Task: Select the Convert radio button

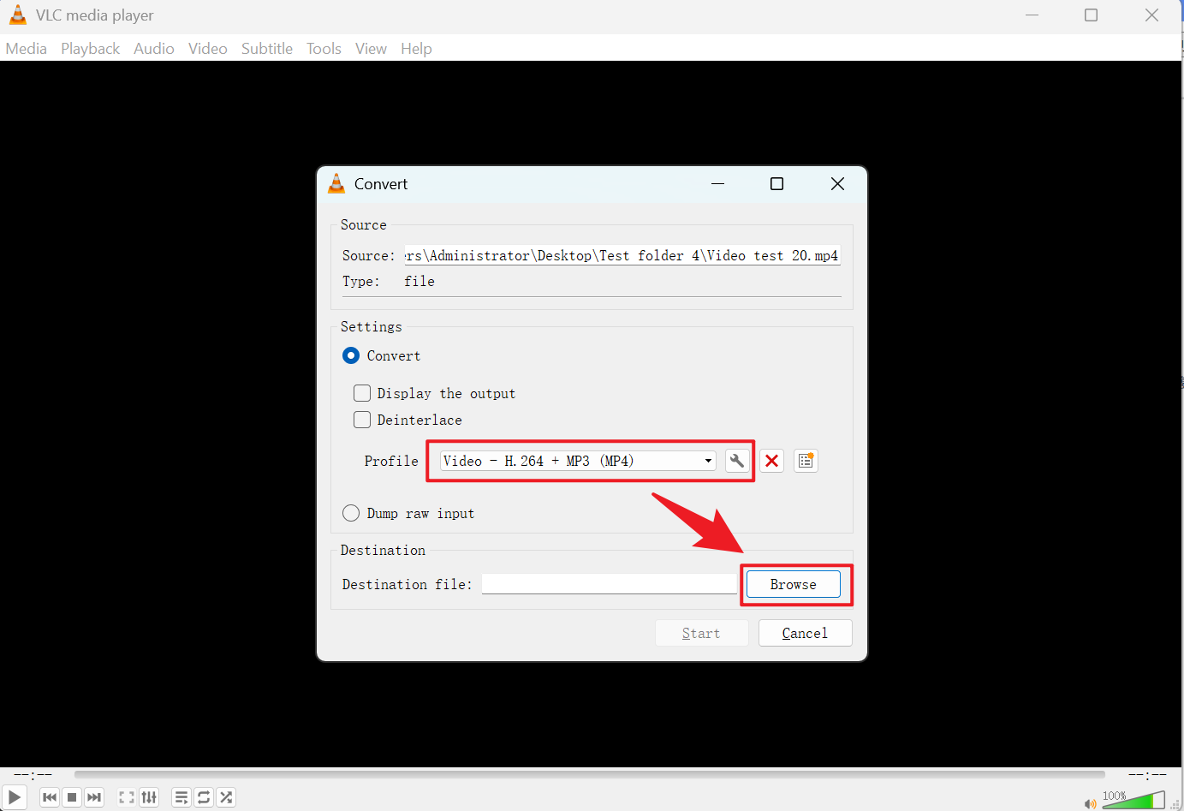Action: [351, 355]
